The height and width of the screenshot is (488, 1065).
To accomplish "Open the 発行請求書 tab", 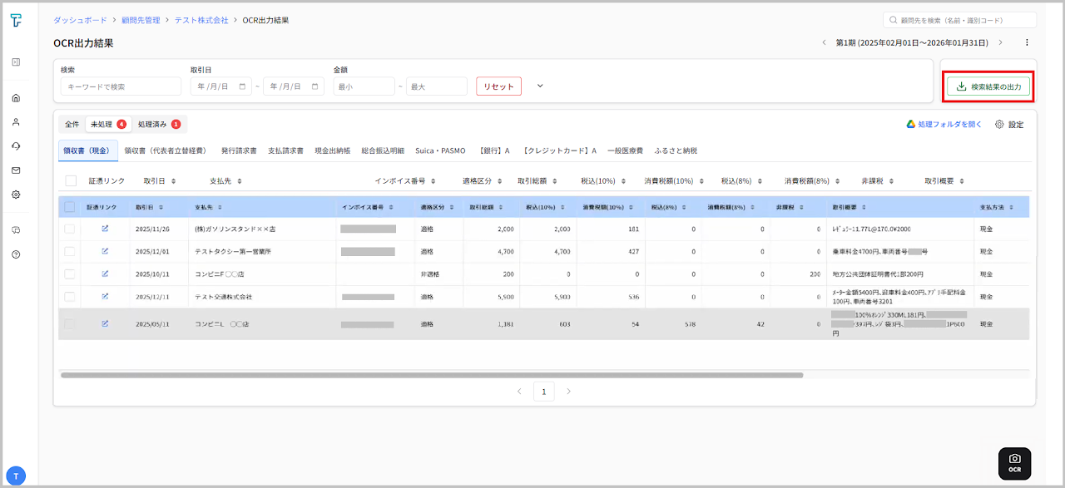I will [x=239, y=150].
